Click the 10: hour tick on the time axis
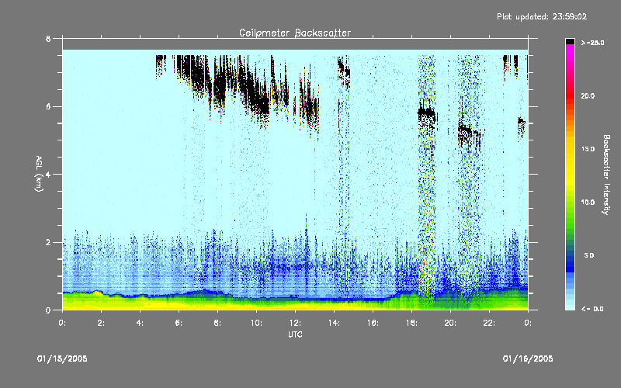621x388 pixels. pyautogui.click(x=256, y=323)
